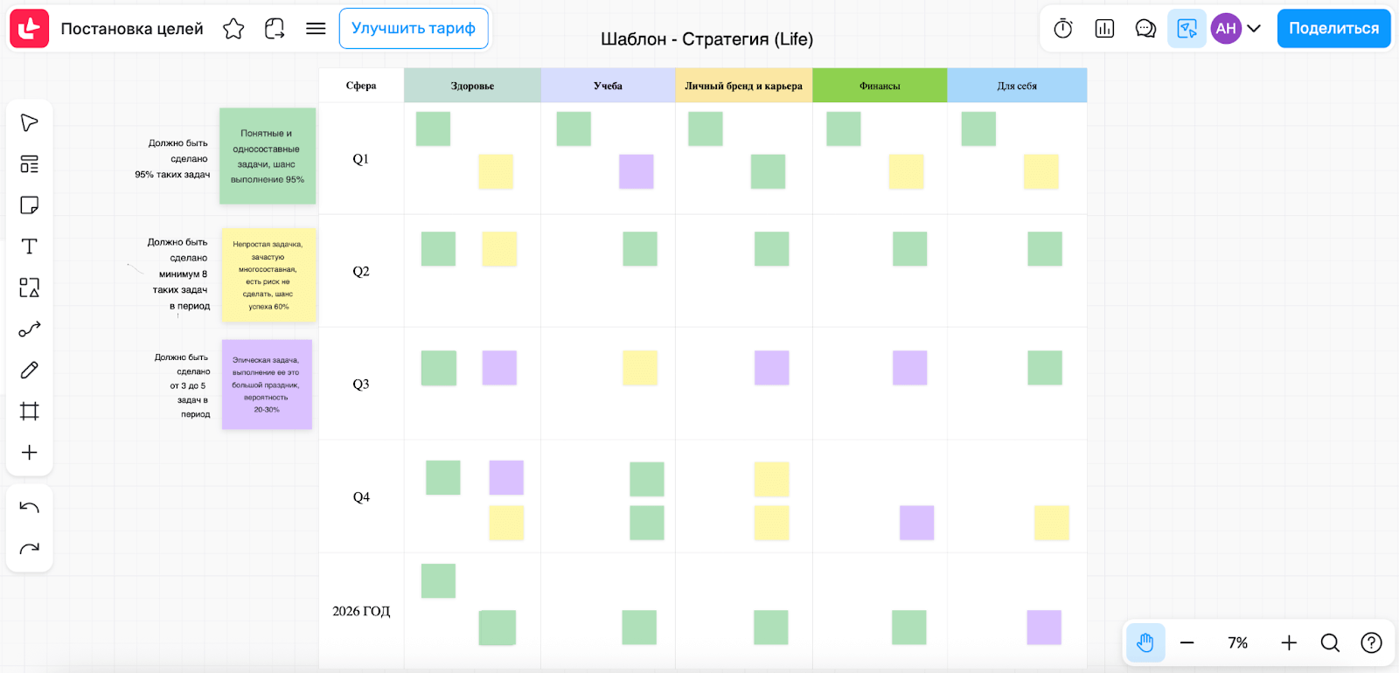Select the frame tool
Viewport: 1399px width, 673px height.
coord(29,412)
